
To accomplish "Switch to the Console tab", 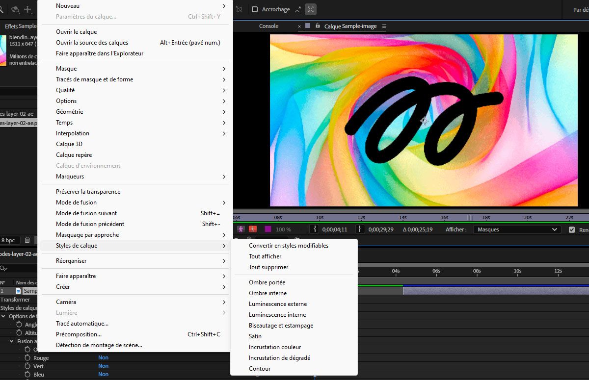I will click(268, 26).
